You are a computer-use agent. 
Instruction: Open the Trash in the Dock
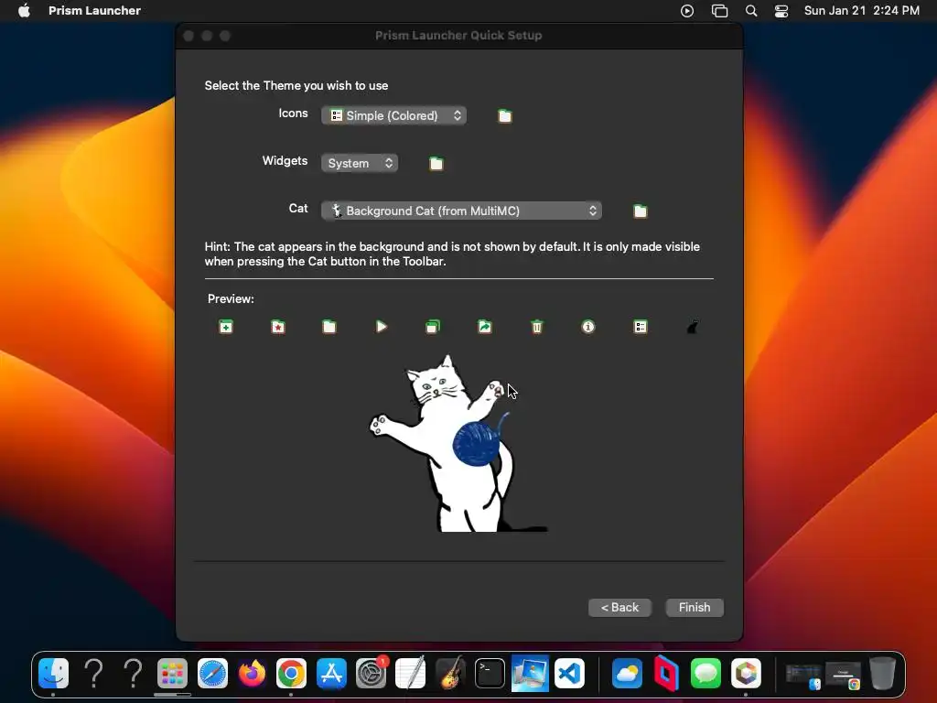click(x=882, y=674)
